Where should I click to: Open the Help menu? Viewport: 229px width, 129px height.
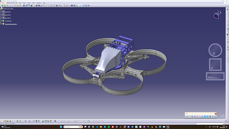click(x=44, y=3)
